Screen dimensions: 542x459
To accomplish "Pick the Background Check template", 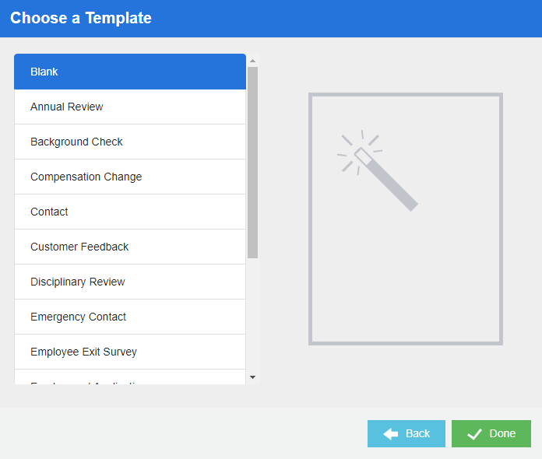I will click(x=129, y=142).
